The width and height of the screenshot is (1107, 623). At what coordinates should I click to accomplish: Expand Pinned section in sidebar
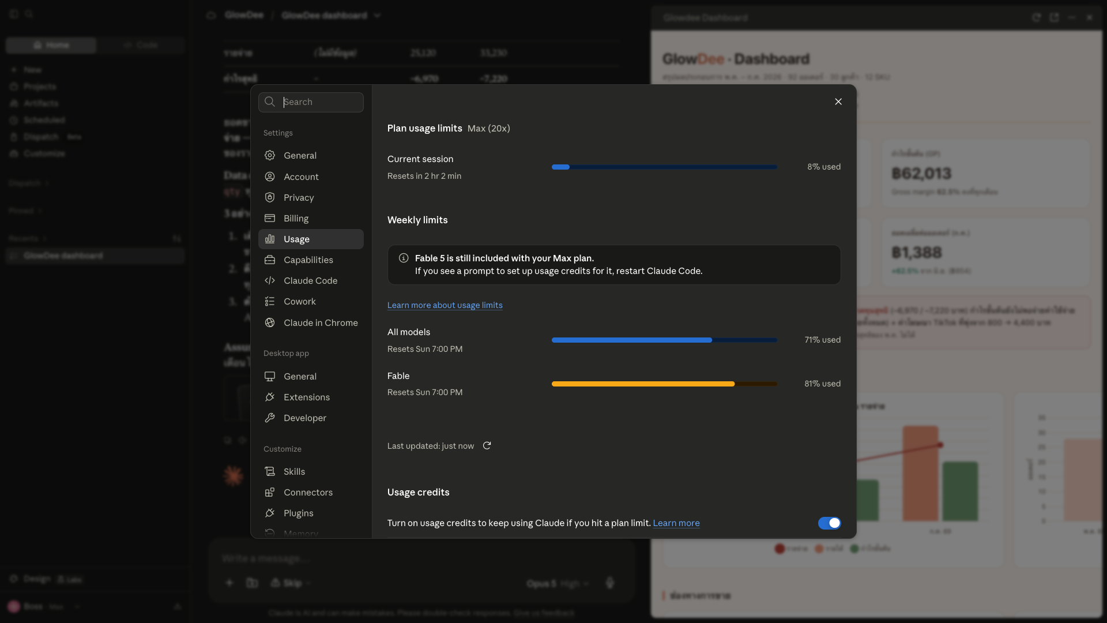25,211
